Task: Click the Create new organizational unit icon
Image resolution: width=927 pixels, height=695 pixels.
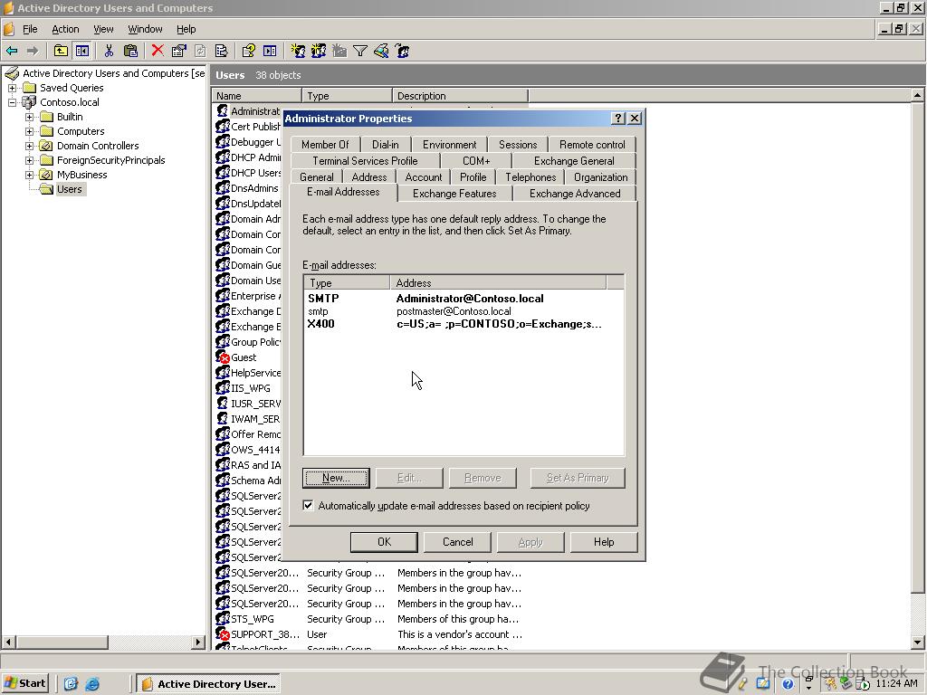Action: click(x=339, y=51)
